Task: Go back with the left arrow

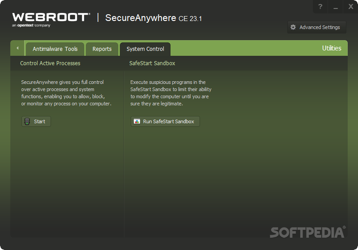Action: point(17,48)
